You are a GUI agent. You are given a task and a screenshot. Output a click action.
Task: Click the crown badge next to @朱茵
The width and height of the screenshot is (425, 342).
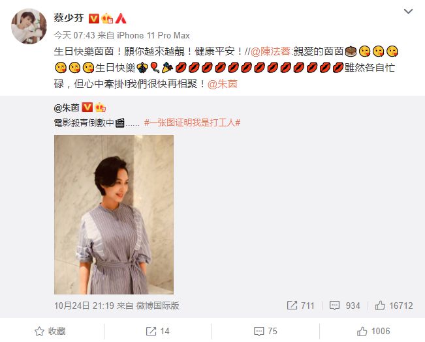tap(100, 107)
